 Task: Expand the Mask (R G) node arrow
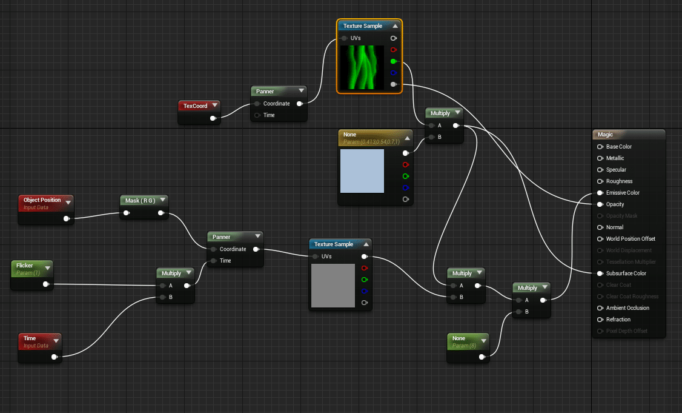click(163, 201)
